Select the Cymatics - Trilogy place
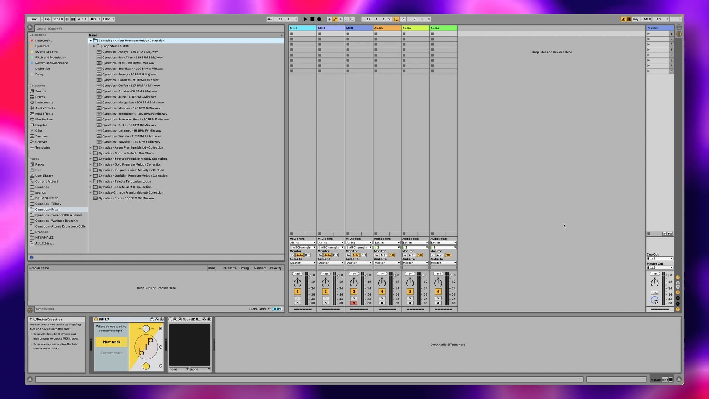The height and width of the screenshot is (399, 709). [x=48, y=204]
